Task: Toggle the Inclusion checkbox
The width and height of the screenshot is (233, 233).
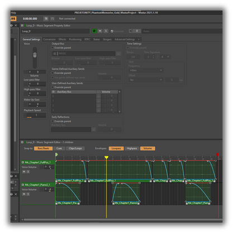Action: click(x=112, y=31)
